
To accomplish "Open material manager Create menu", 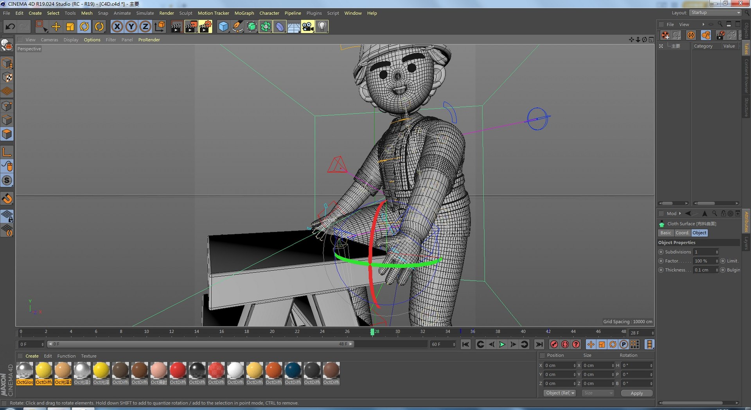I will pos(32,356).
